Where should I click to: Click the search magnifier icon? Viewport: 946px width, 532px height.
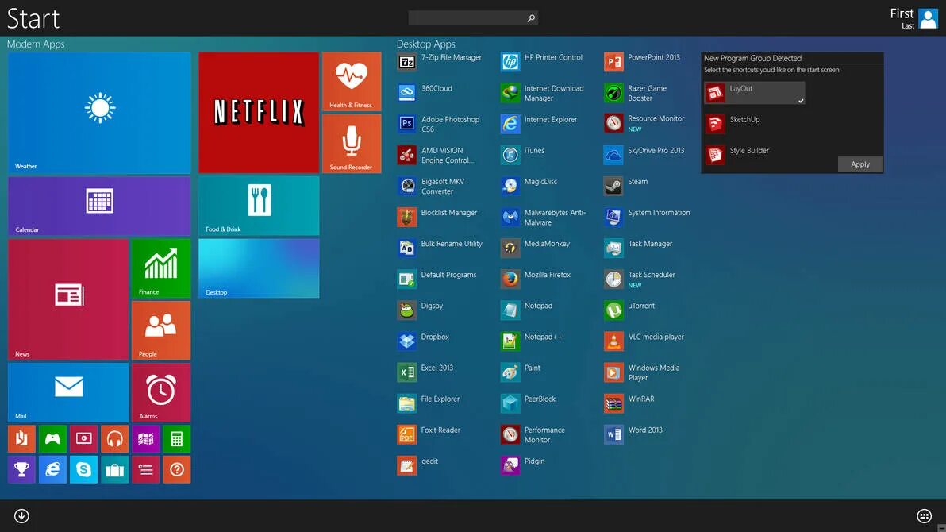pos(531,18)
